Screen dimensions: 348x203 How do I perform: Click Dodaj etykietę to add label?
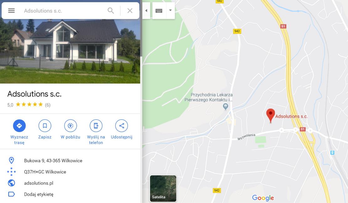(x=39, y=194)
